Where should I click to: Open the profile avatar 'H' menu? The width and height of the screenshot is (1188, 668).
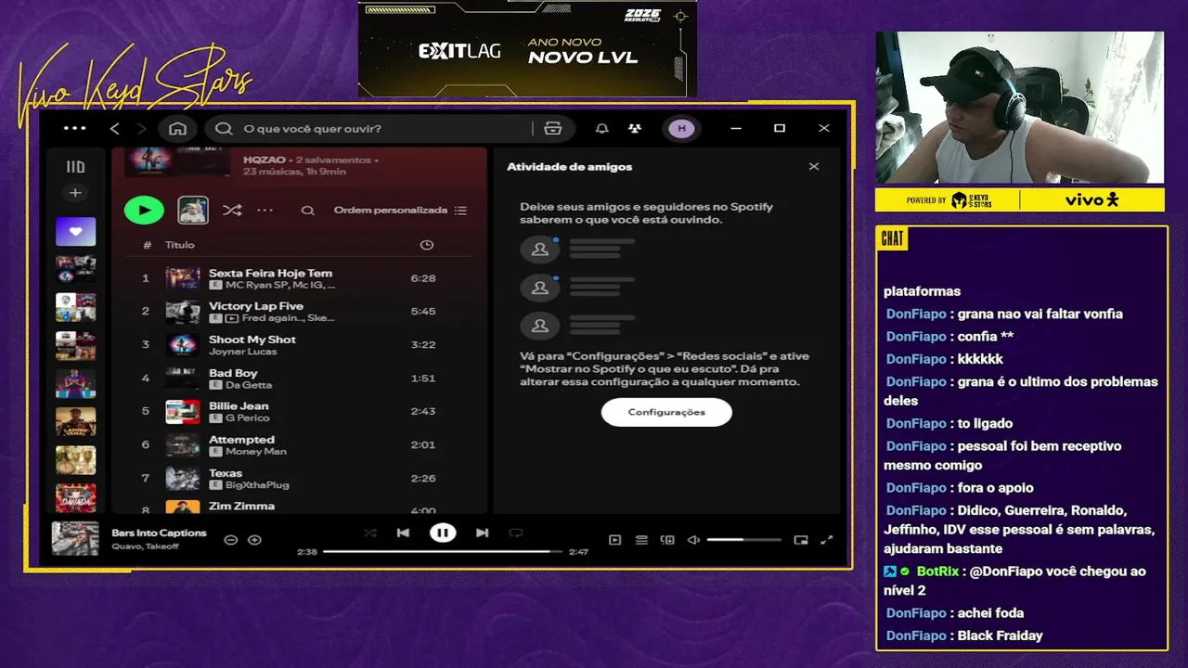(x=682, y=128)
